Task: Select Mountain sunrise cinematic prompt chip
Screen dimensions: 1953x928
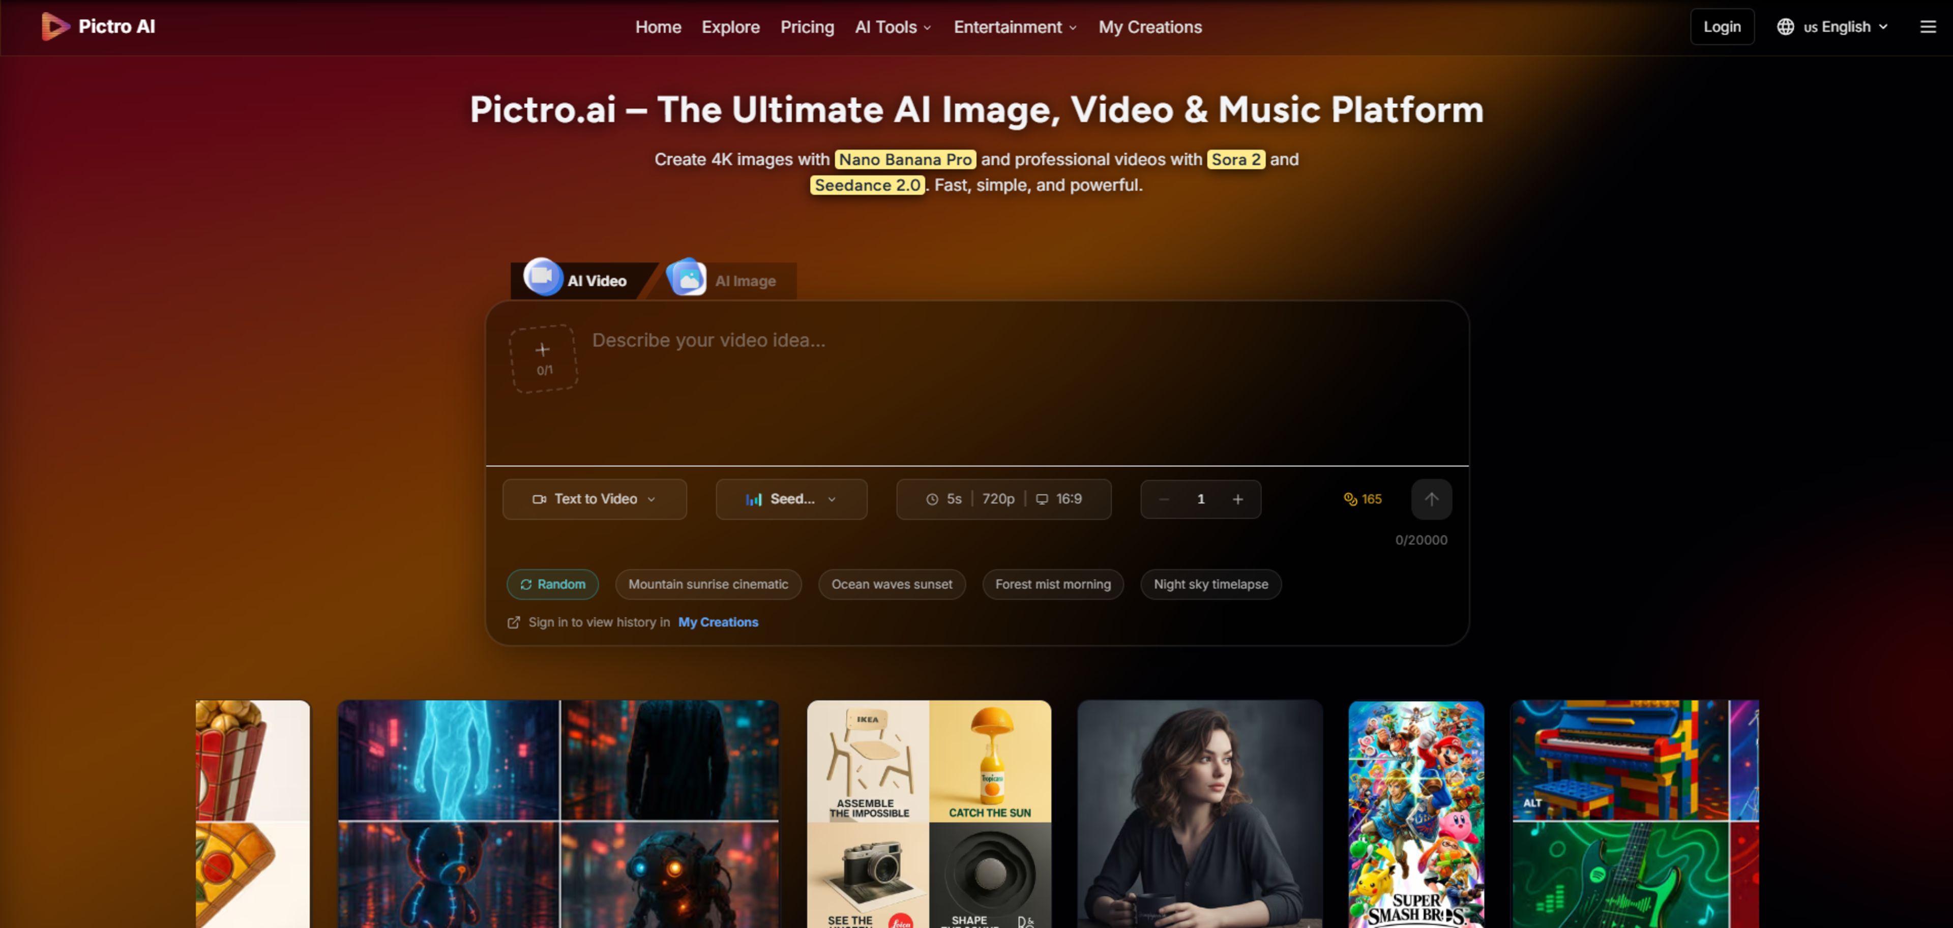Action: (708, 585)
